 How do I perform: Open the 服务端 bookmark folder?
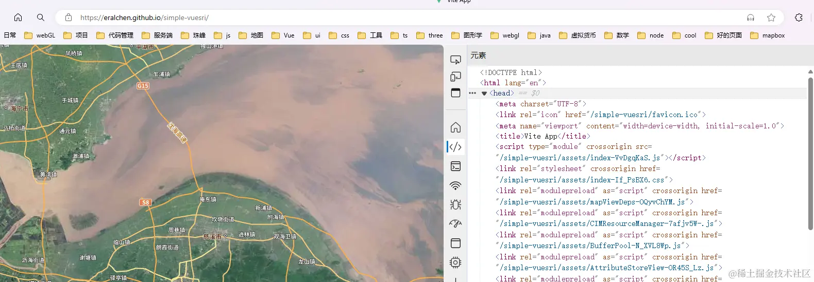[x=157, y=35]
